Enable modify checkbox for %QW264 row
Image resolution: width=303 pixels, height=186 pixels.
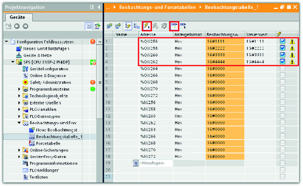[x=283, y=68]
